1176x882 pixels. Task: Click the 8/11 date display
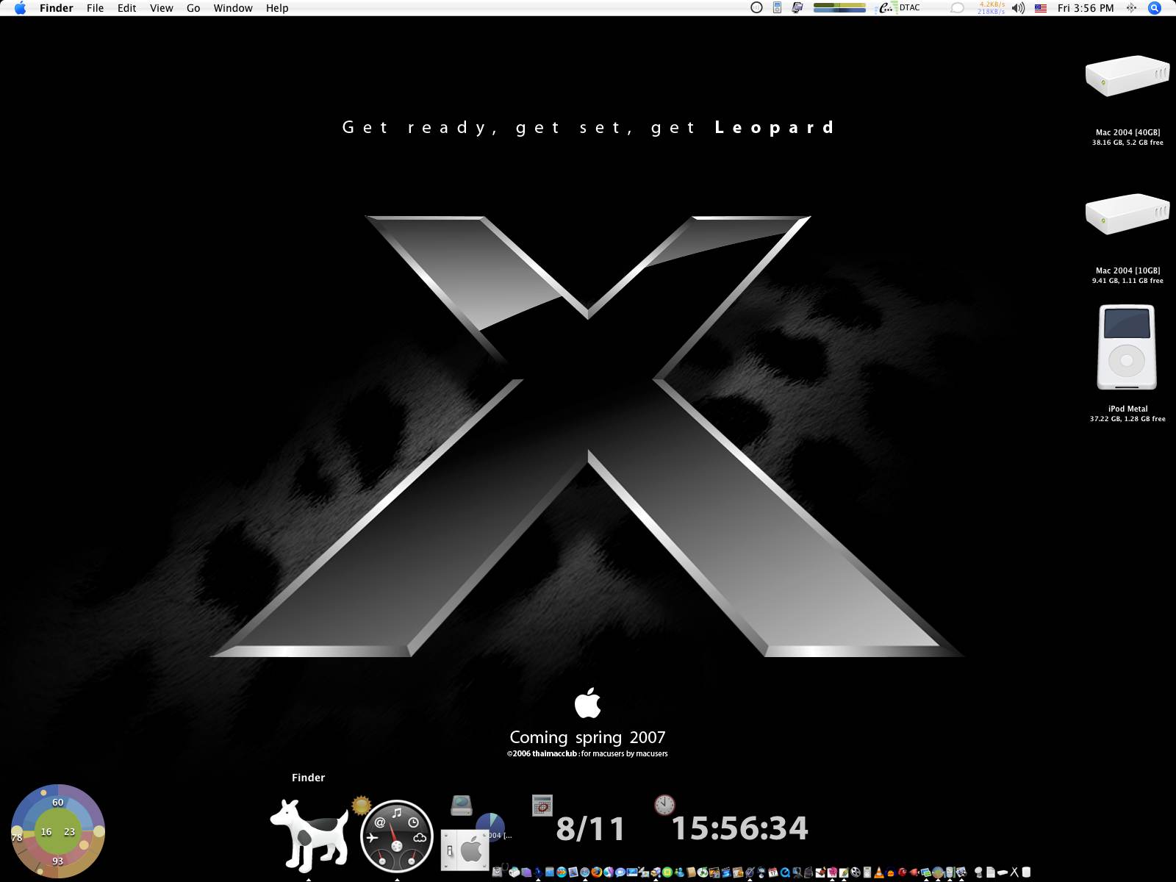tap(590, 829)
